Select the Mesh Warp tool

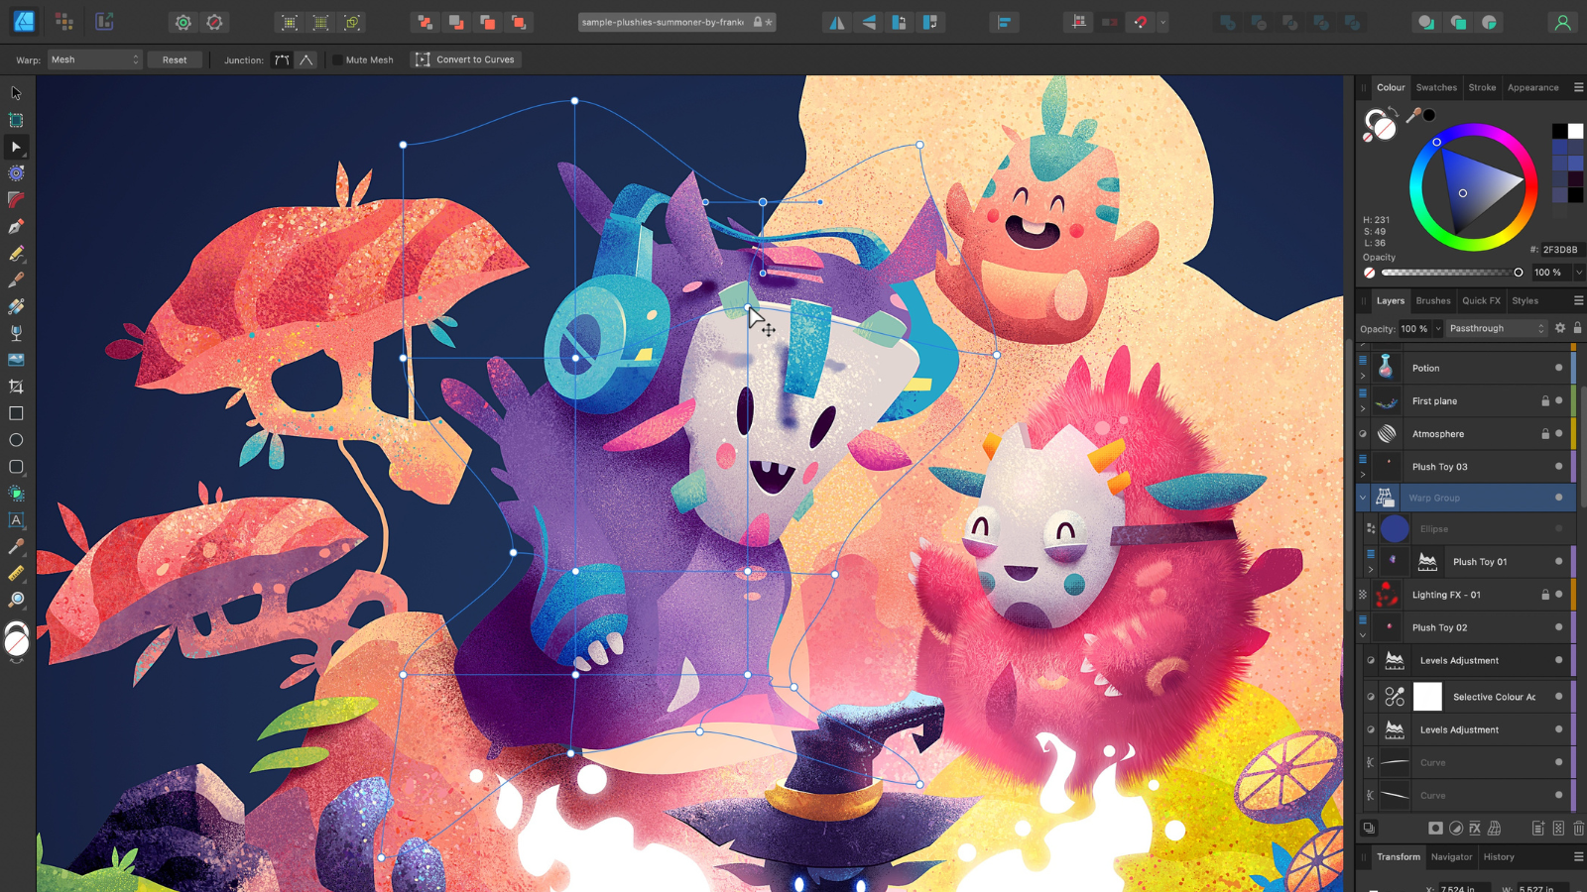pyautogui.click(x=16, y=120)
